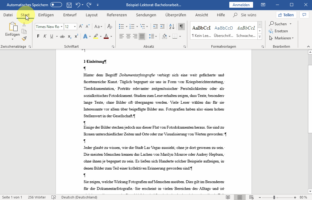Open the highlight color dropdown arrow

point(101,36)
